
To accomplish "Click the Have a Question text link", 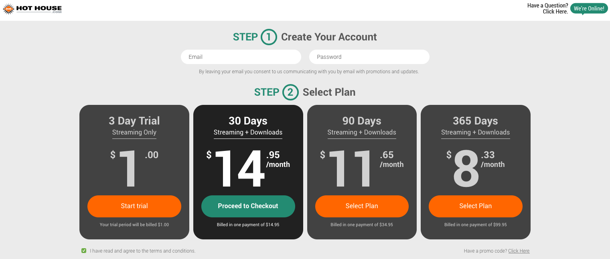I will click(547, 8).
